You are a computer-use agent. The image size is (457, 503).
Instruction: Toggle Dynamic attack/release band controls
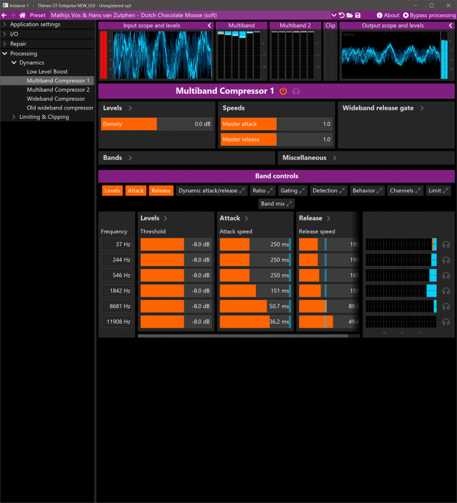click(211, 191)
